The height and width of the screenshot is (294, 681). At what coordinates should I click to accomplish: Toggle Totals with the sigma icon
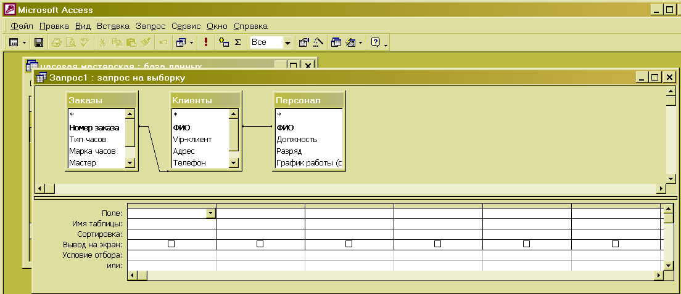tap(237, 42)
